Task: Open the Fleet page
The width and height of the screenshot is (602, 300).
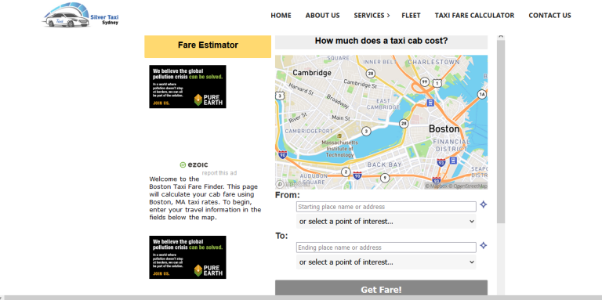Action: click(x=411, y=16)
